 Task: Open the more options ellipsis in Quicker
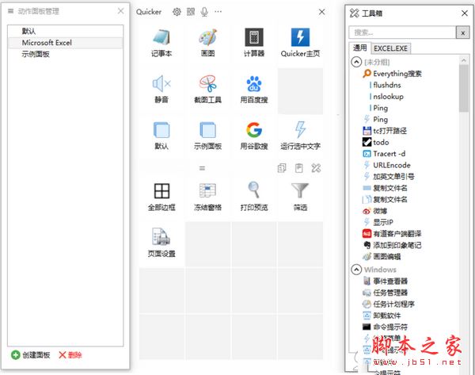pyautogui.click(x=218, y=12)
